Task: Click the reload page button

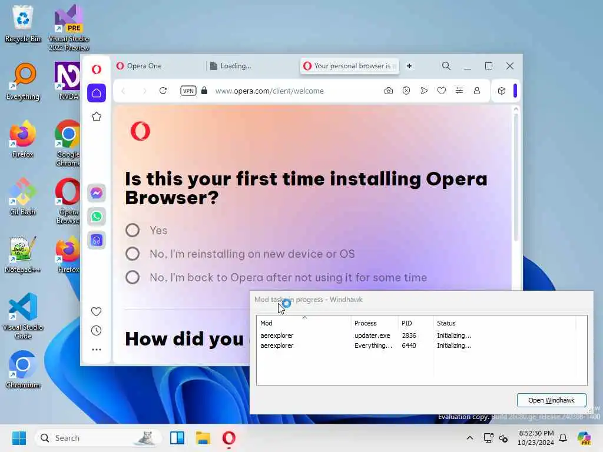Action: click(x=163, y=91)
